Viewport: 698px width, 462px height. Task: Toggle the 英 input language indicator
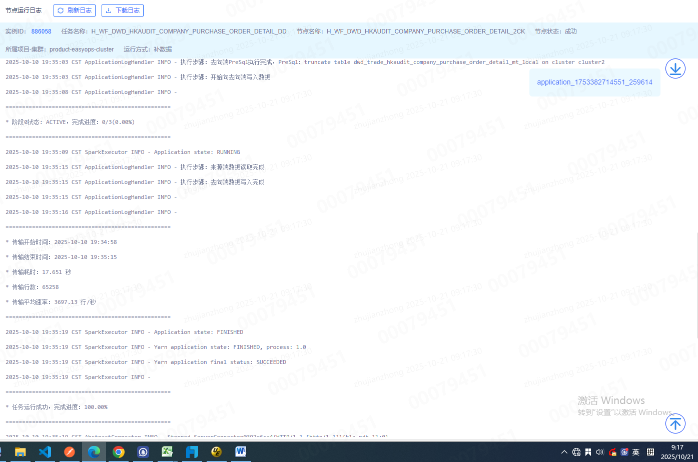(x=636, y=452)
